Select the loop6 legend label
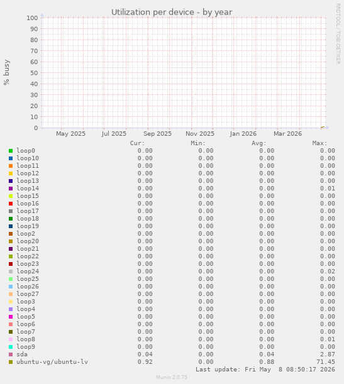344x384 pixels. click(x=26, y=324)
